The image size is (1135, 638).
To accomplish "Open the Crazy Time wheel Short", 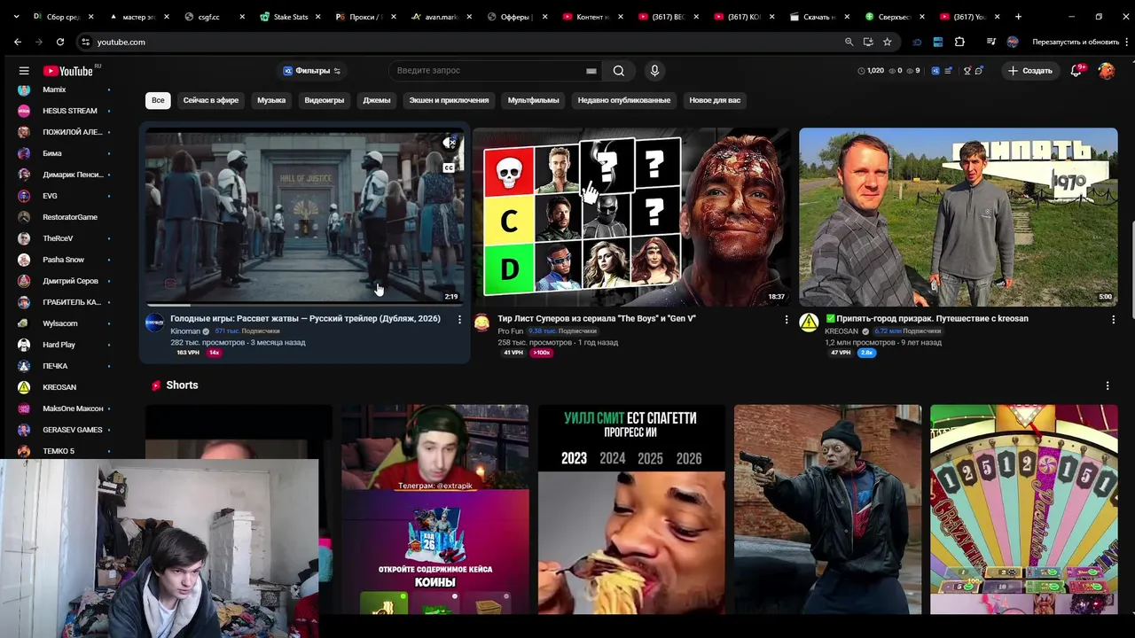I will (1024, 510).
